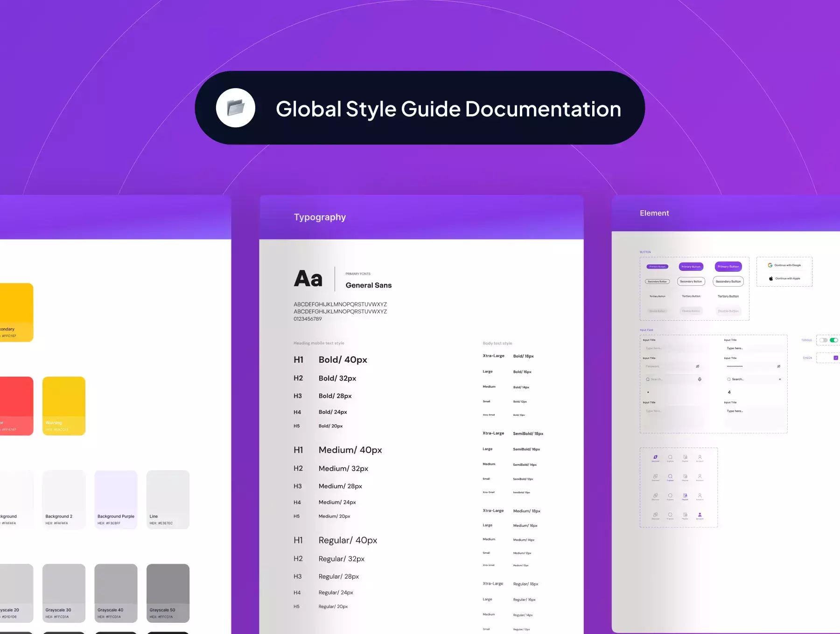Select the highlighted purple Explore nav icon
Screen dimensions: 840x634
(x=670, y=477)
